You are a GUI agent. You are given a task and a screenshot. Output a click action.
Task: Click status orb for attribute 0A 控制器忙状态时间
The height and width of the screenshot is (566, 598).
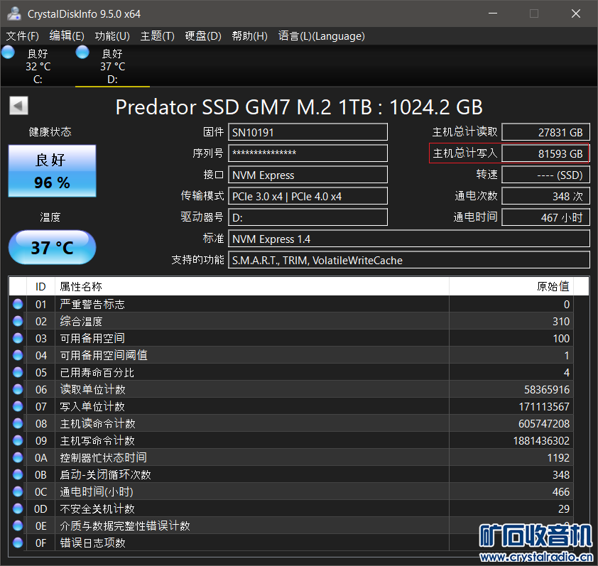(18, 457)
